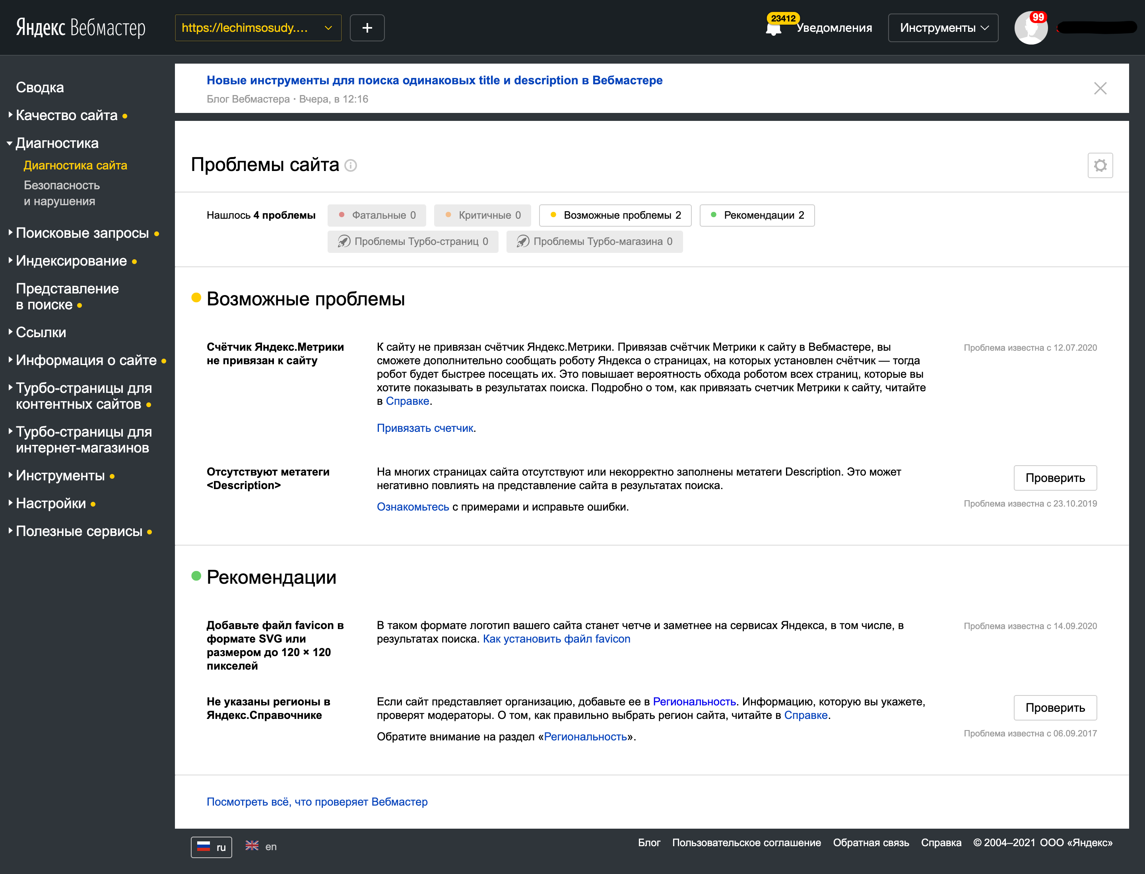This screenshot has height=874, width=1145.
Task: Click the plus icon to add site
Action: pos(367,28)
